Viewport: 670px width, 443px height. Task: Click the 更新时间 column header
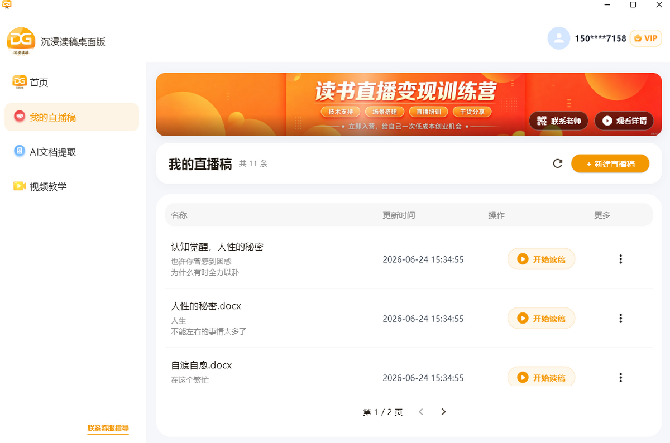click(399, 215)
